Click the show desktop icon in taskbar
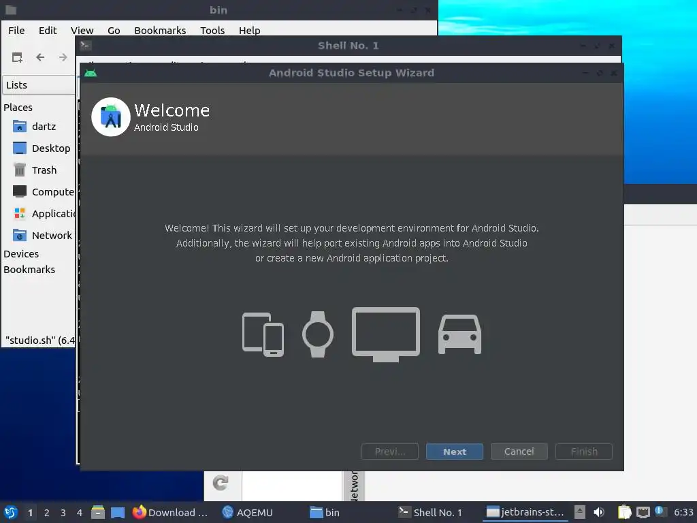The height and width of the screenshot is (523, 697). [118, 512]
